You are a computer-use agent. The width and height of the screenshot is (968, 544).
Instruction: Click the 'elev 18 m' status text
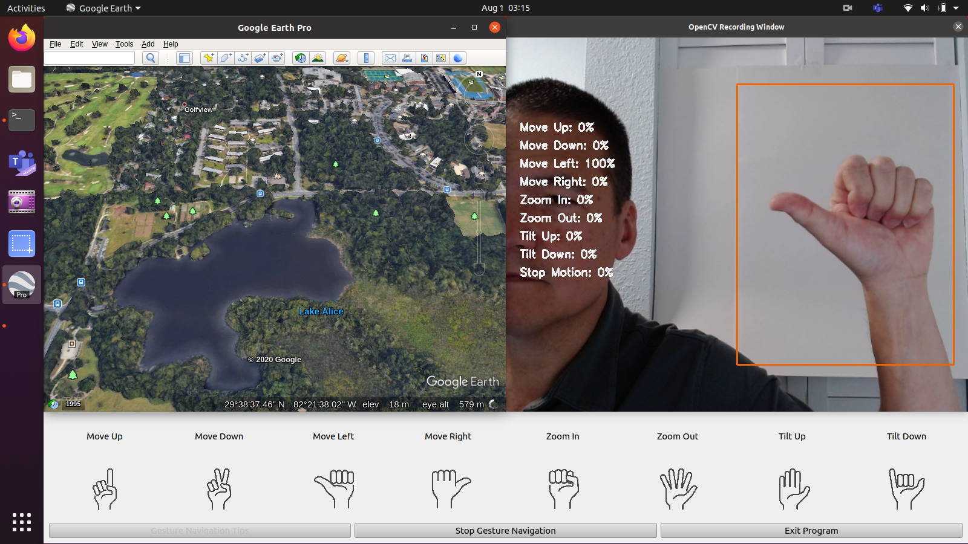385,404
